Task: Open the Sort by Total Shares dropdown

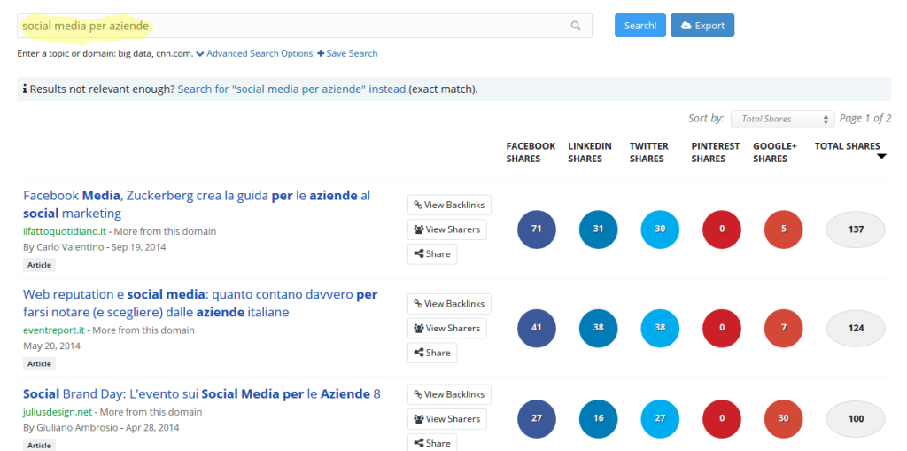Action: tap(782, 119)
